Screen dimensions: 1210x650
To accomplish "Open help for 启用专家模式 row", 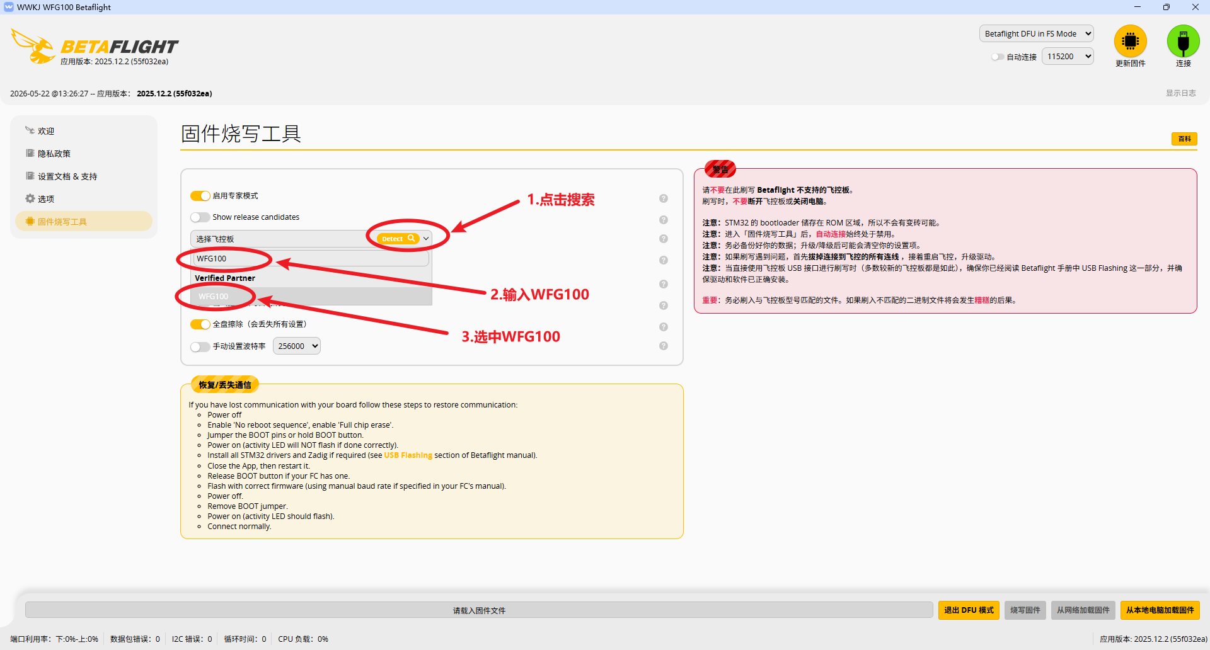I will pos(664,198).
